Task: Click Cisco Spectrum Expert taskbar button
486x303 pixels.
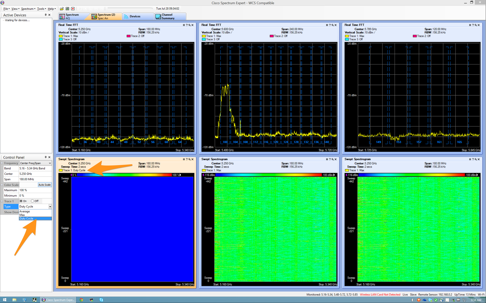Action: coord(58,300)
